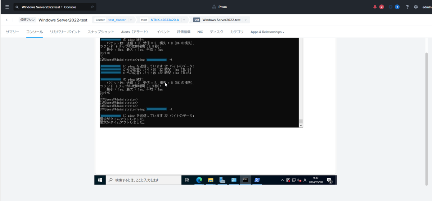Viewport: 432px width, 201px height.
Task: Show hidden tray icons with the caret
Action: click(283, 180)
